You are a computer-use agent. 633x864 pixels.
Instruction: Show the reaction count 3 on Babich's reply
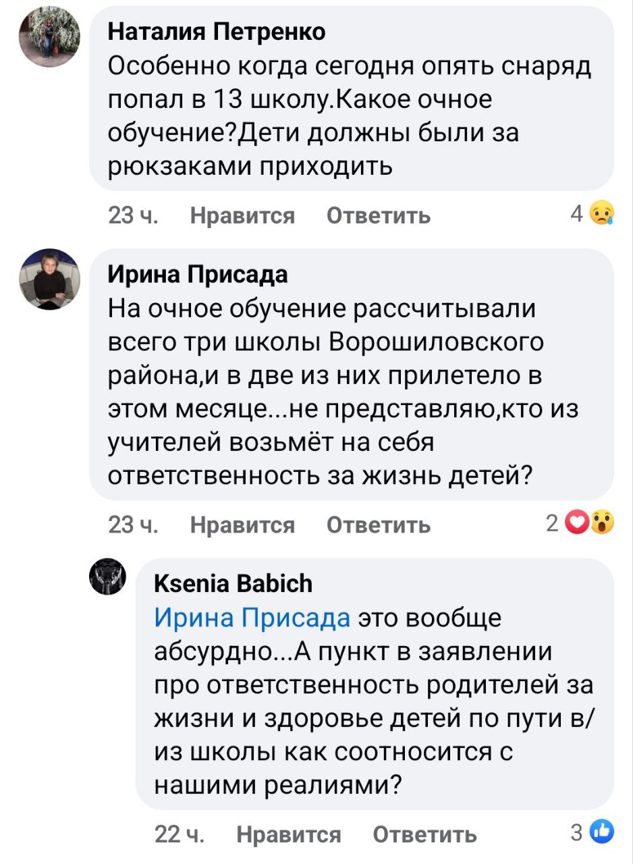[x=576, y=833]
